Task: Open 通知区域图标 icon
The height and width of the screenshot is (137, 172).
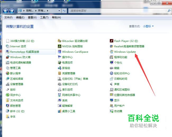Action: pyautogui.click(x=111, y=89)
